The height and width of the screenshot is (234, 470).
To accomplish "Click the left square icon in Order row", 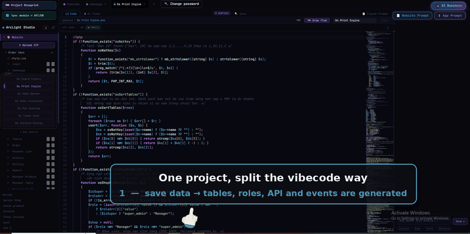I will click(x=48, y=145).
